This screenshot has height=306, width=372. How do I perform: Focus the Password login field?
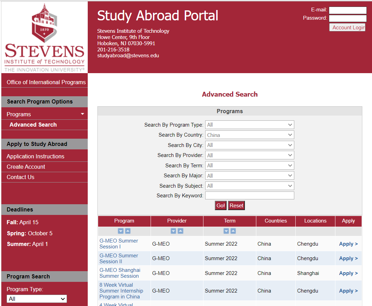pos(347,18)
